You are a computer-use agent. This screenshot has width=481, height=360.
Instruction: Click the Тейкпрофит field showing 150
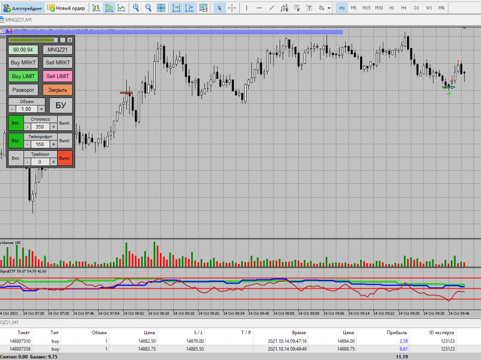(x=40, y=144)
